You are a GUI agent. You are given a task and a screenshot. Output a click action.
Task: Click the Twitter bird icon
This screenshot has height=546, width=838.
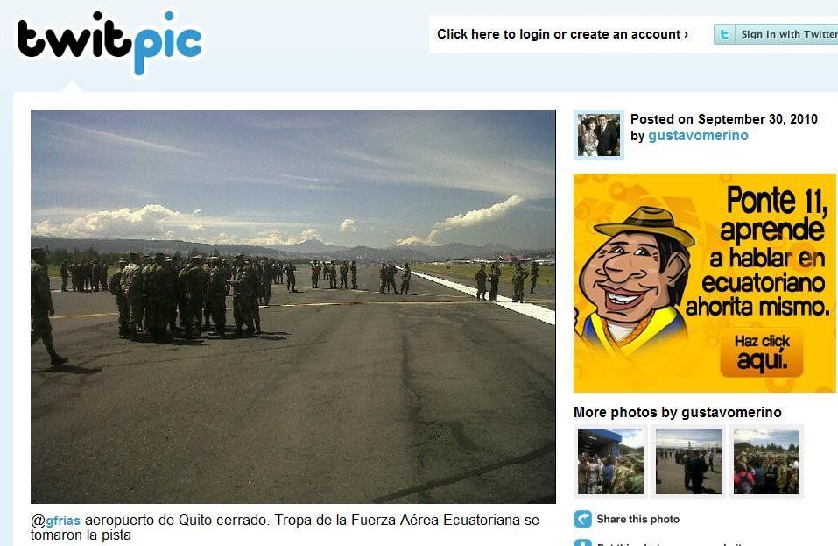(x=725, y=34)
